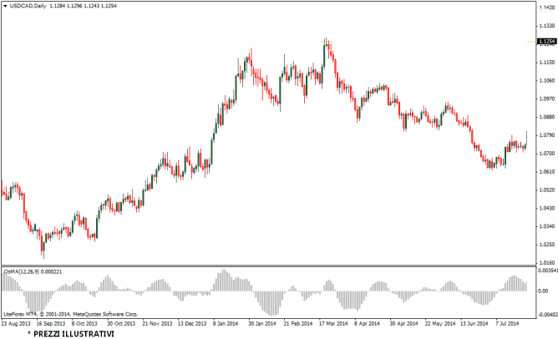This screenshot has height=339, width=558.
Task: Click the 1.0790 price axis label
Action: [x=548, y=135]
